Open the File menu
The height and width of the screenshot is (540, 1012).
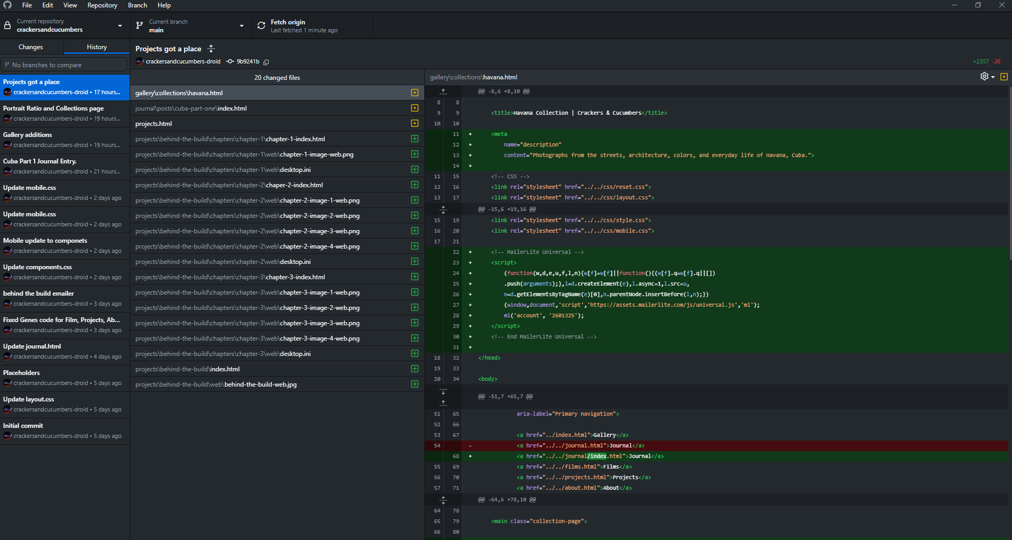pyautogui.click(x=27, y=5)
